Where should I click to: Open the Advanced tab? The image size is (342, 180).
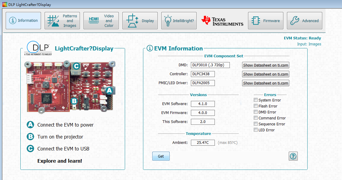pyautogui.click(x=305, y=21)
